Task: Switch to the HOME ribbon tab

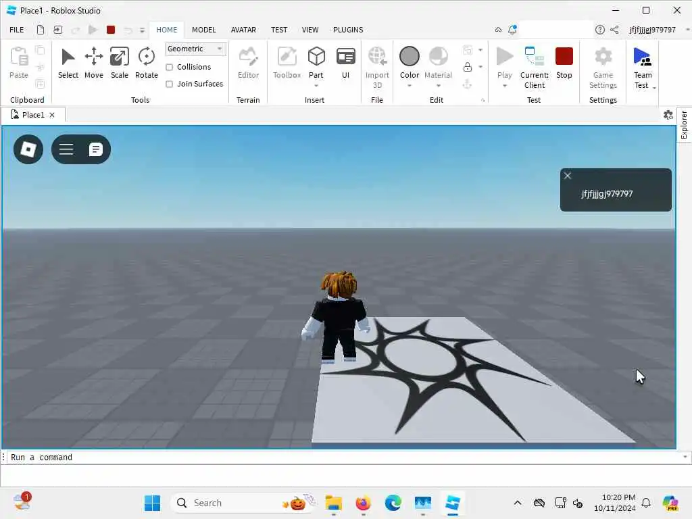Action: click(166, 30)
